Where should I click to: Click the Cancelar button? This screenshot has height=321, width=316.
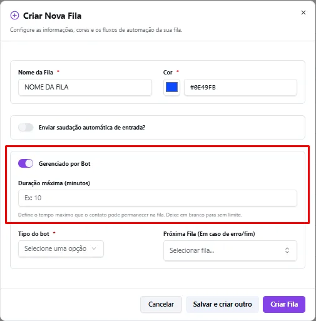[x=161, y=304]
